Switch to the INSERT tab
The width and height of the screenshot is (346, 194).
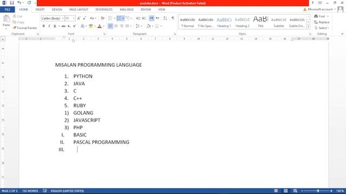[40, 10]
